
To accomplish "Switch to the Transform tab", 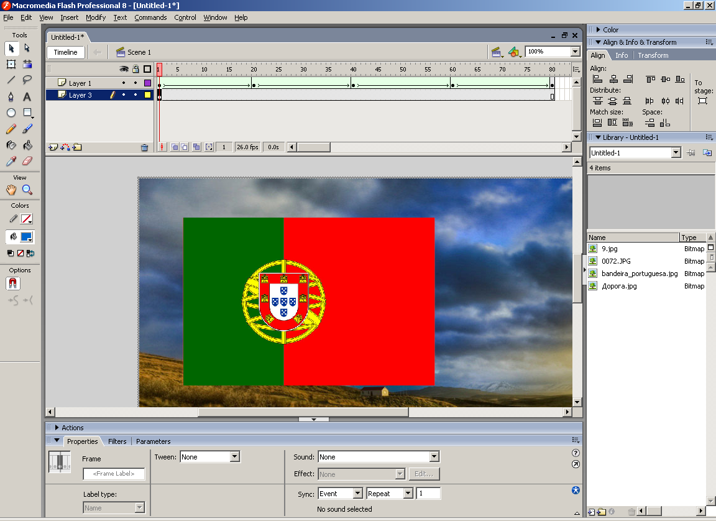I will [x=653, y=55].
